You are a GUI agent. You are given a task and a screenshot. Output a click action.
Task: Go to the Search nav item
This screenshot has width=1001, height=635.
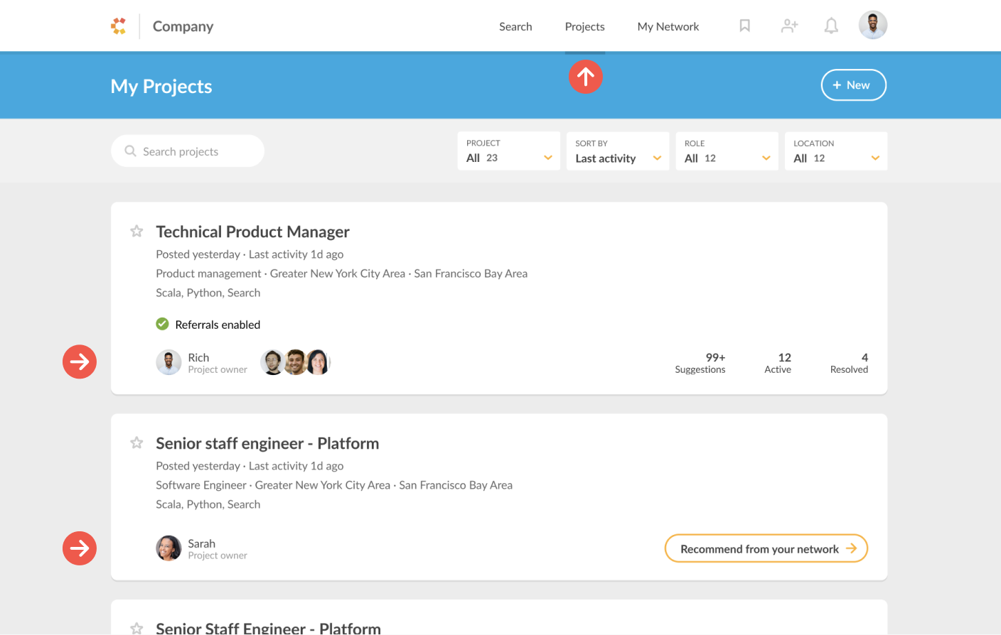pyautogui.click(x=515, y=26)
